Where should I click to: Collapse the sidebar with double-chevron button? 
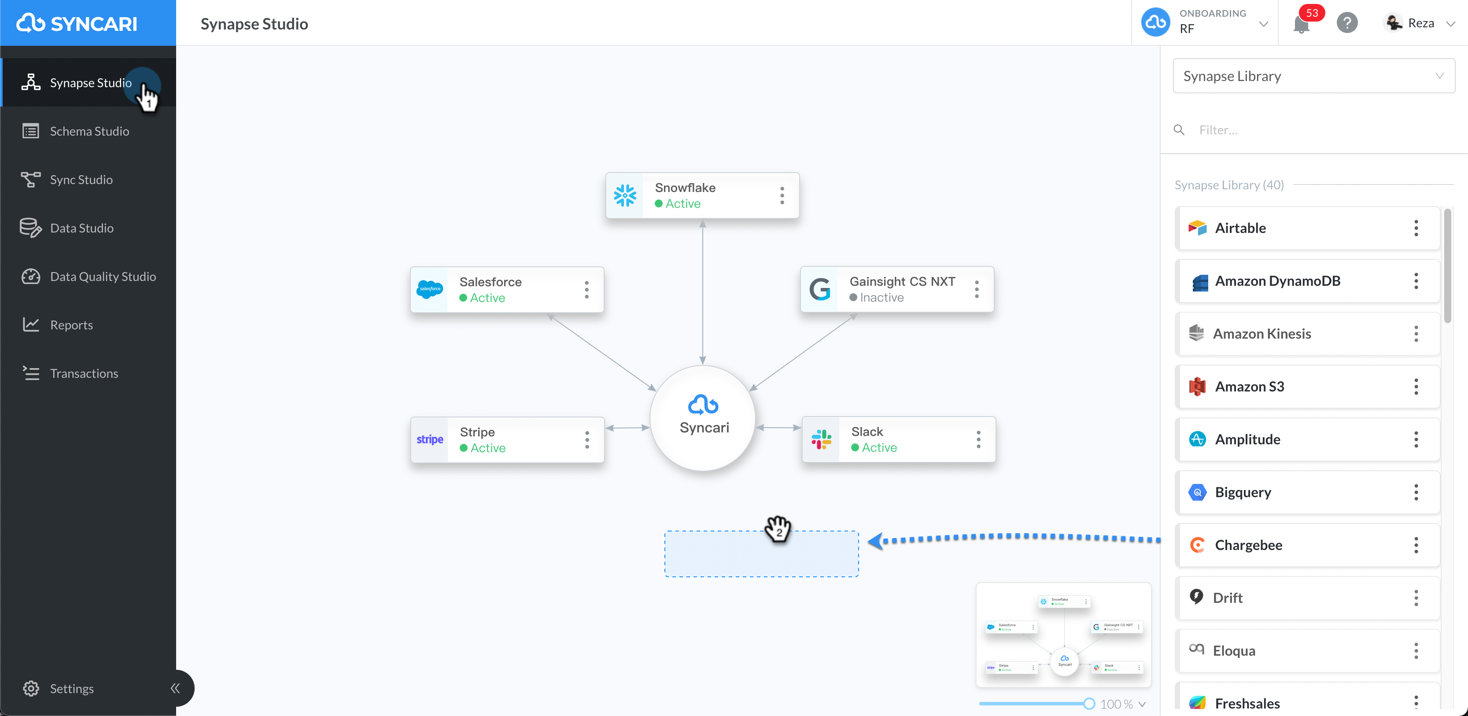(x=175, y=688)
